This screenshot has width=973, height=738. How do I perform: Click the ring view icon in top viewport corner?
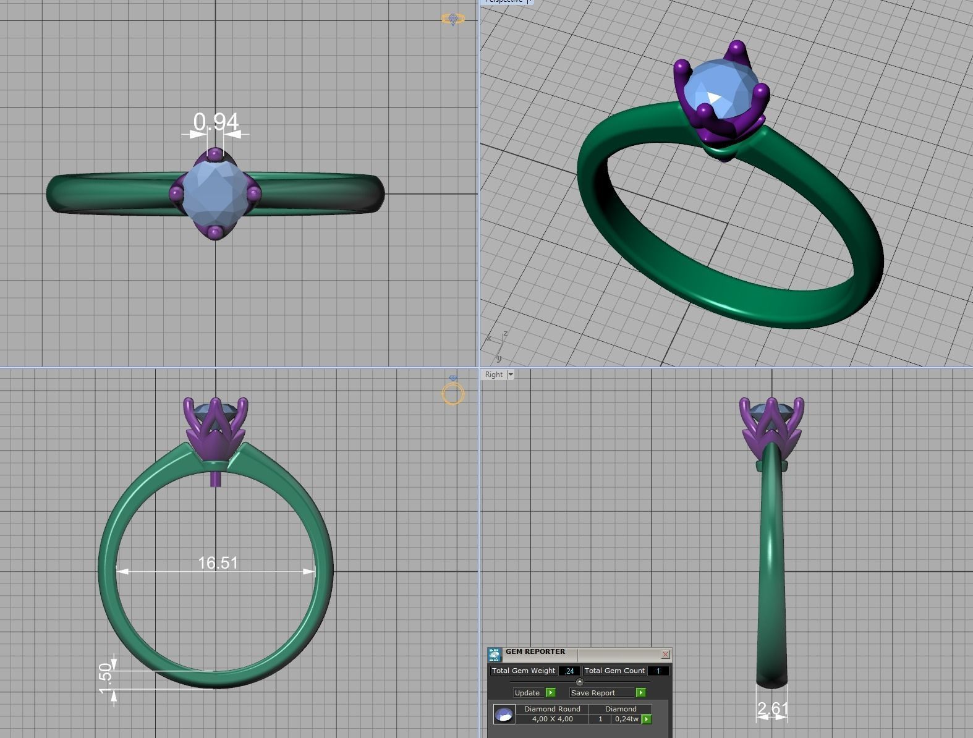453,19
